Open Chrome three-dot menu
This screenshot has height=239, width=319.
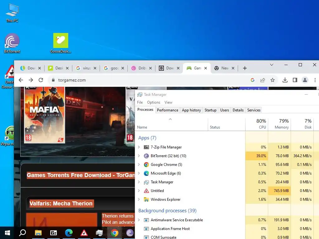point(315,80)
